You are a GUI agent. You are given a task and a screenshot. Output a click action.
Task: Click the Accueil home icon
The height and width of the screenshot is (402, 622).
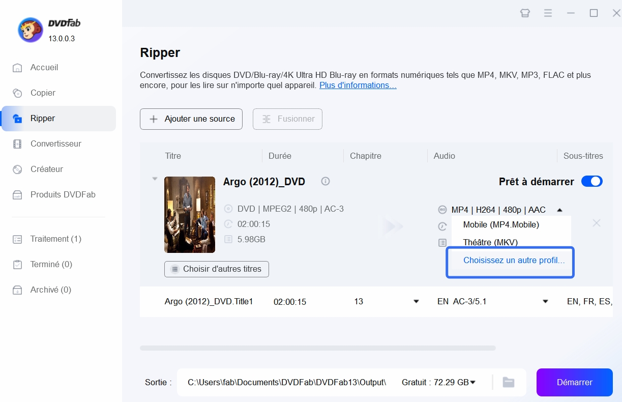coord(17,68)
